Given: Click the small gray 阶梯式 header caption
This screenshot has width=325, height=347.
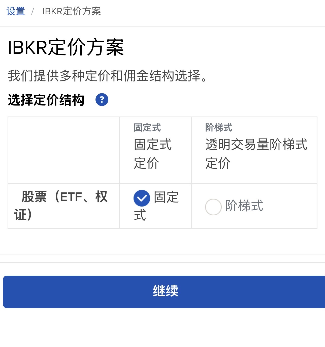Looking at the screenshot, I should [x=219, y=128].
